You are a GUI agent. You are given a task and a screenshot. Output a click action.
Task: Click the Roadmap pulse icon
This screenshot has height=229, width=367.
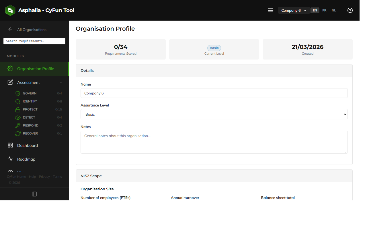click(10, 159)
